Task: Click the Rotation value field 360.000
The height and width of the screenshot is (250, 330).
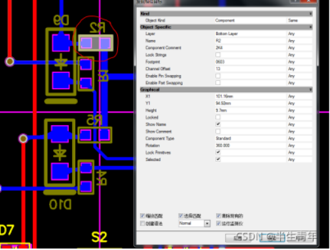Action: point(251,145)
